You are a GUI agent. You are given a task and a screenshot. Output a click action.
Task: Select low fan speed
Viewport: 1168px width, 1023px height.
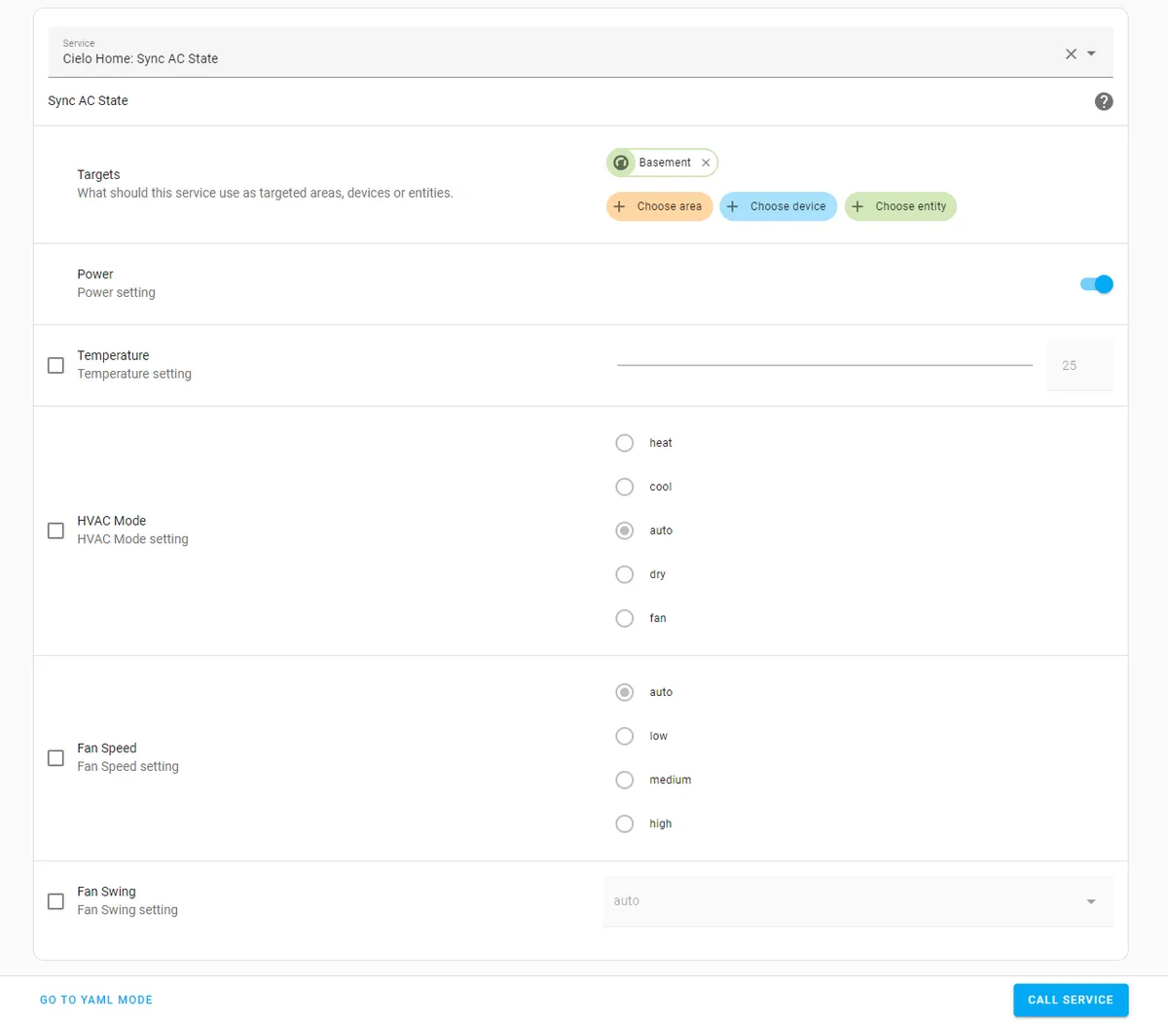pos(625,736)
